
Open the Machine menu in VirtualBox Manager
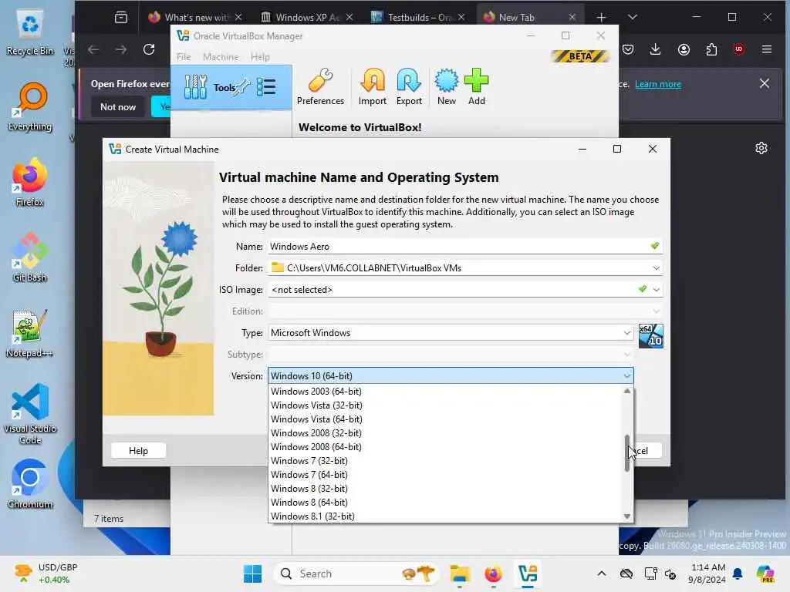click(x=221, y=57)
